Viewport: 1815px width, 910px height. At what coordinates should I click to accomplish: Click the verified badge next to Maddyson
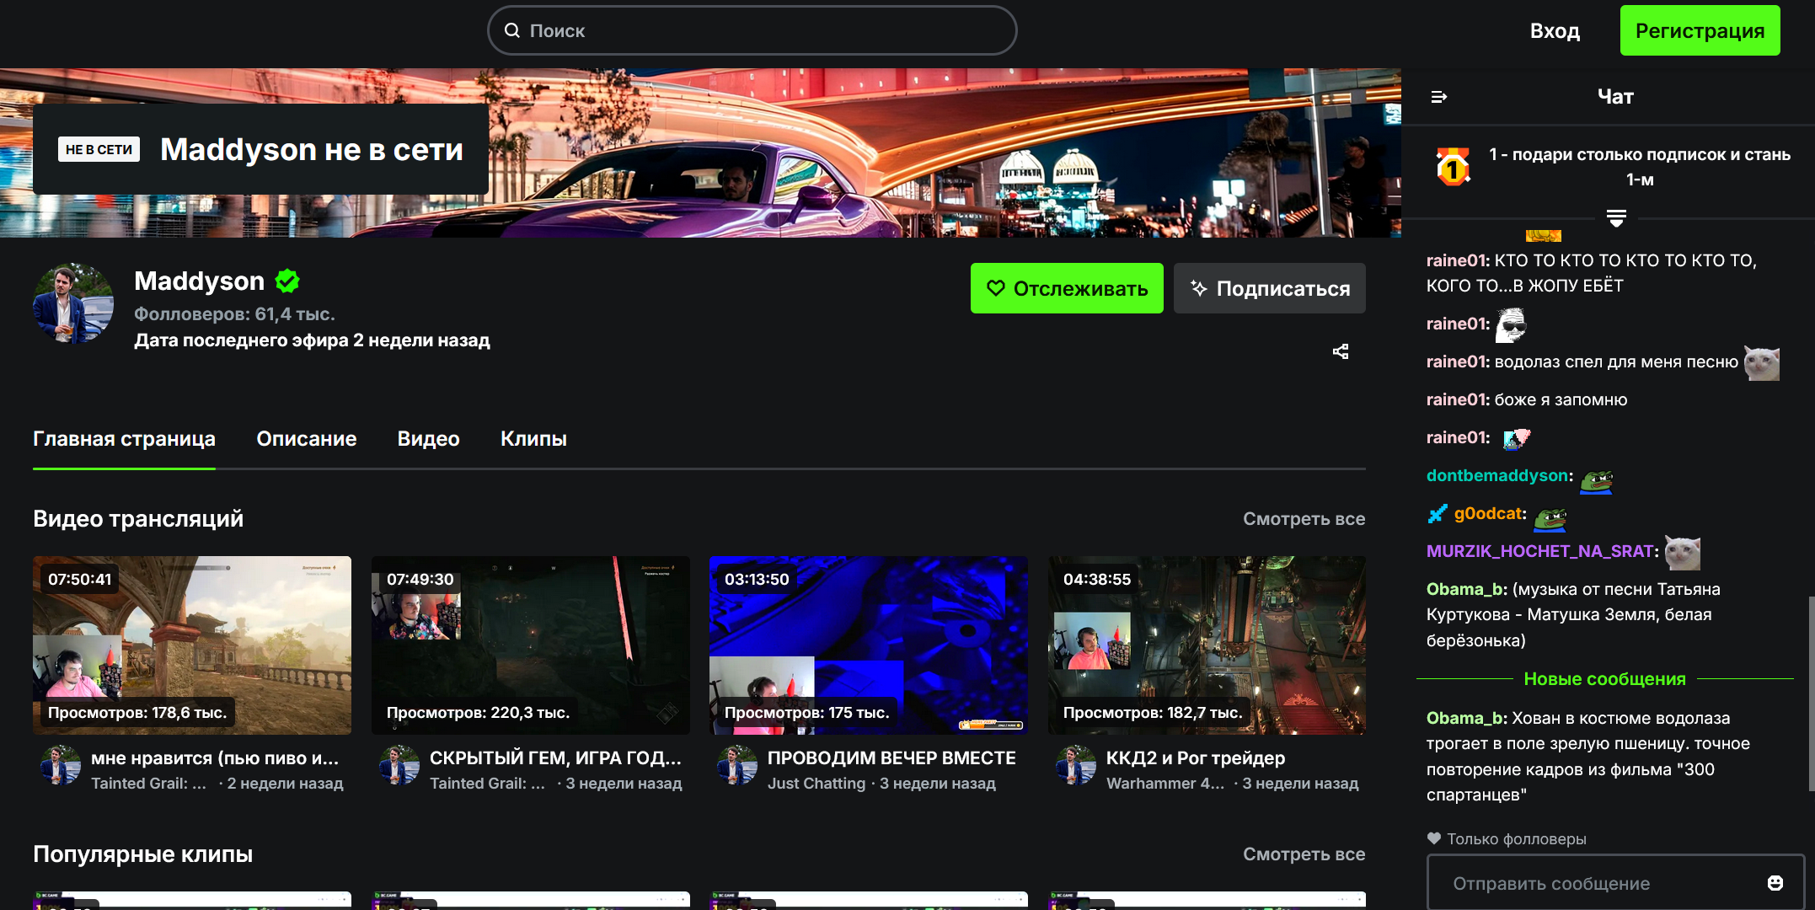(287, 281)
